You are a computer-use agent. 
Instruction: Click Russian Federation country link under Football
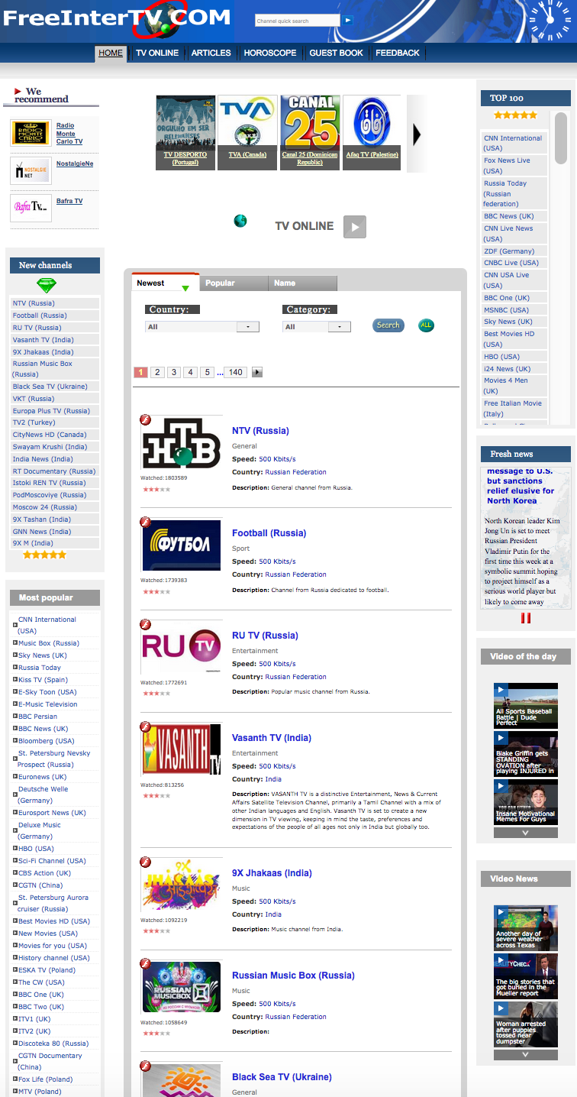click(x=295, y=574)
